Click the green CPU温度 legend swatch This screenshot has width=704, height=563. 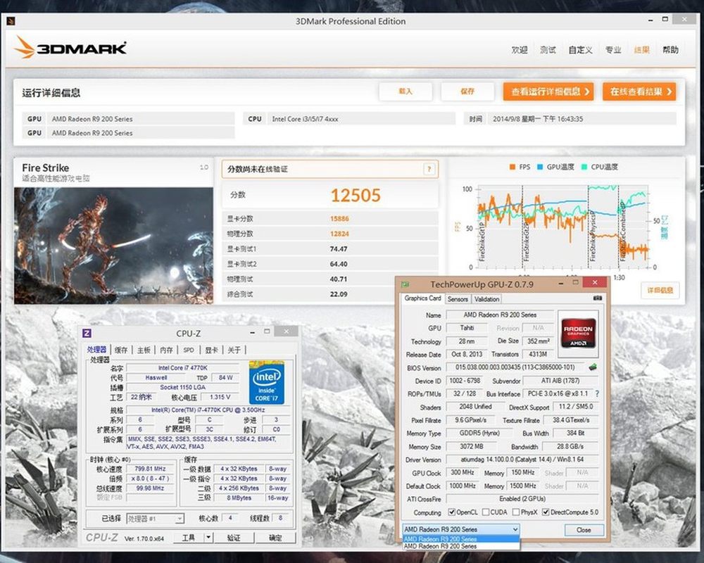(584, 167)
